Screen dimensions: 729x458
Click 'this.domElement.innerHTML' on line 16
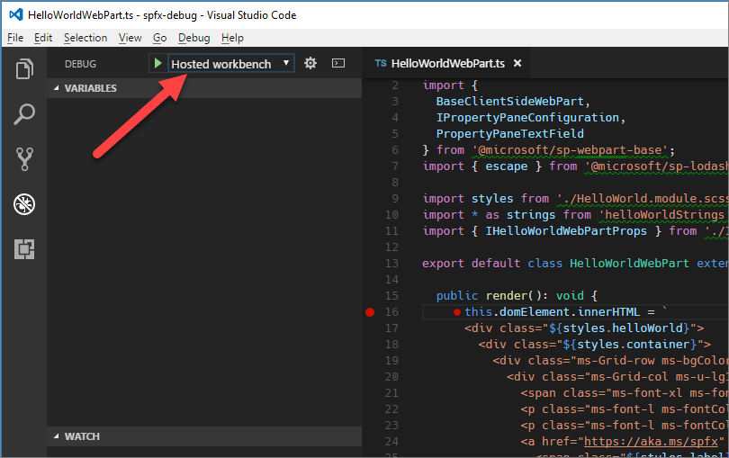(553, 312)
